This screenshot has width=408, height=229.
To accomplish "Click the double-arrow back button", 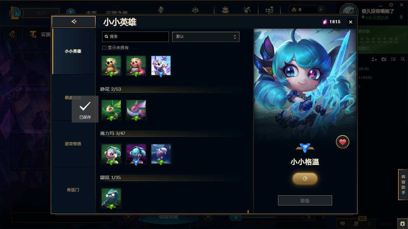I will pyautogui.click(x=74, y=22).
